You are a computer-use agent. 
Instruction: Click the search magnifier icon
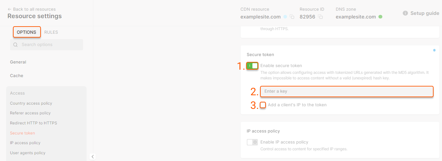[16, 45]
